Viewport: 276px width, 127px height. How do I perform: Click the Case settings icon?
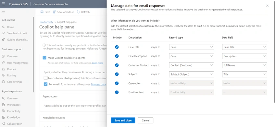coord(3,82)
